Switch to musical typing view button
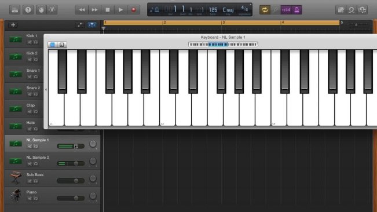The width and height of the screenshot is (377, 212). [x=62, y=45]
